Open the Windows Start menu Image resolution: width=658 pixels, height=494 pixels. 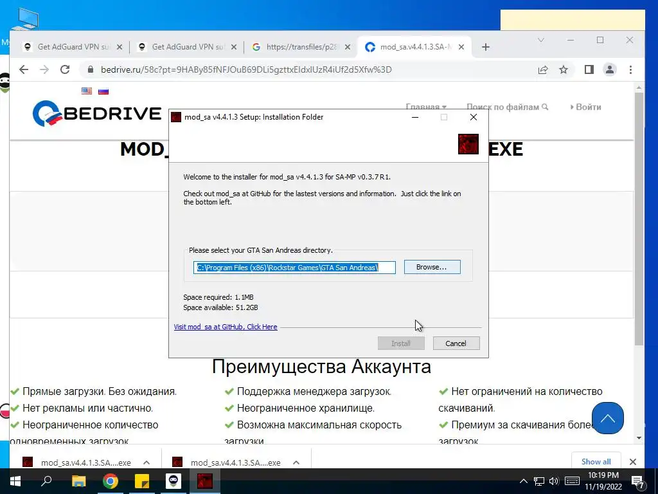(x=15, y=481)
